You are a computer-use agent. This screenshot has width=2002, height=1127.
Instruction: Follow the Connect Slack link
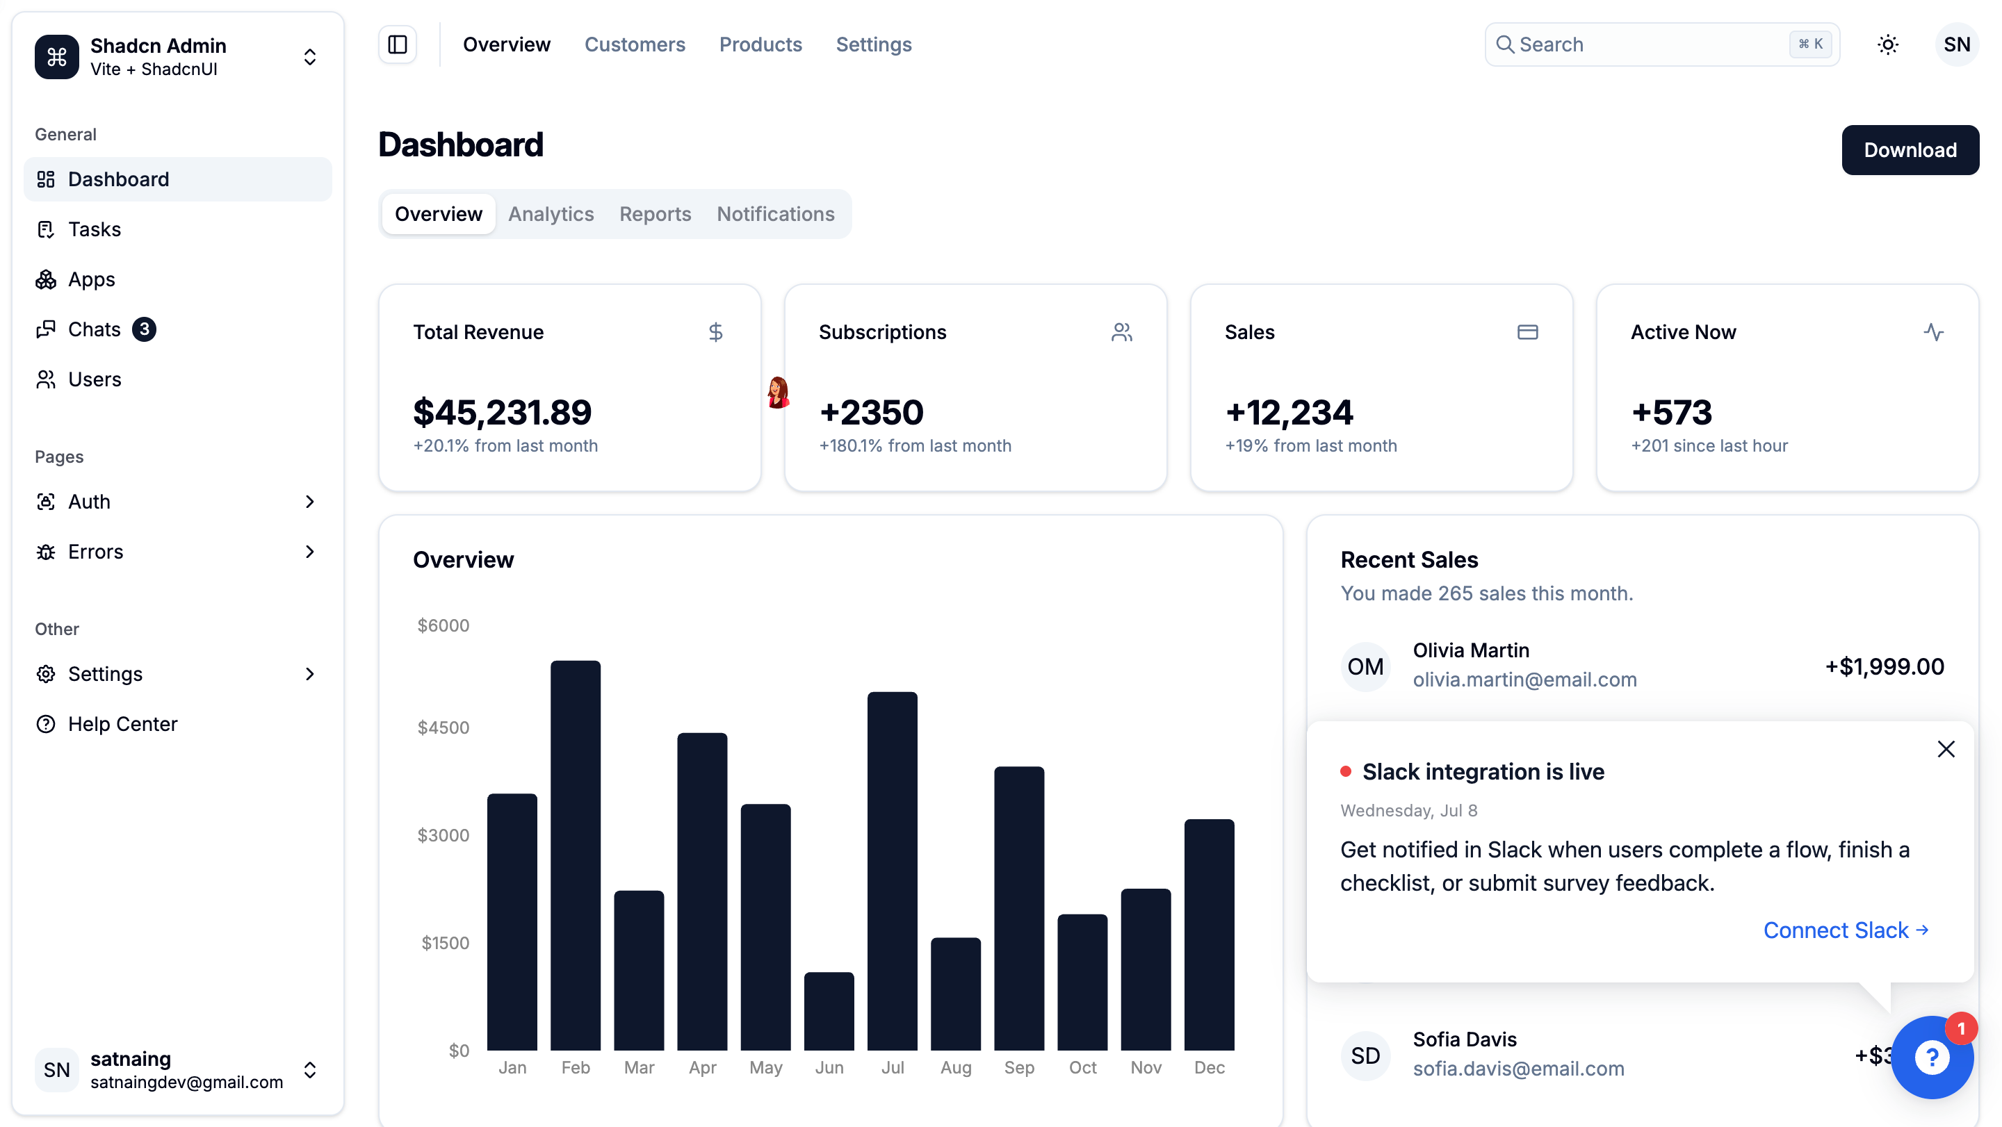(x=1846, y=930)
